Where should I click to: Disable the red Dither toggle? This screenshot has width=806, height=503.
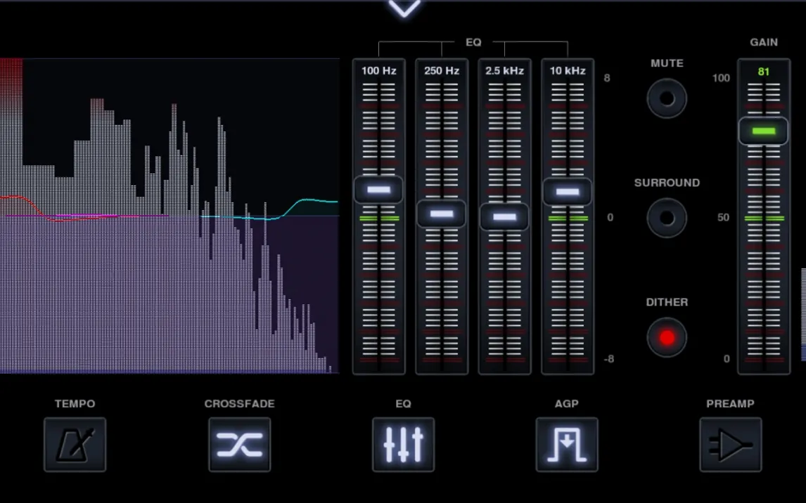click(x=667, y=337)
